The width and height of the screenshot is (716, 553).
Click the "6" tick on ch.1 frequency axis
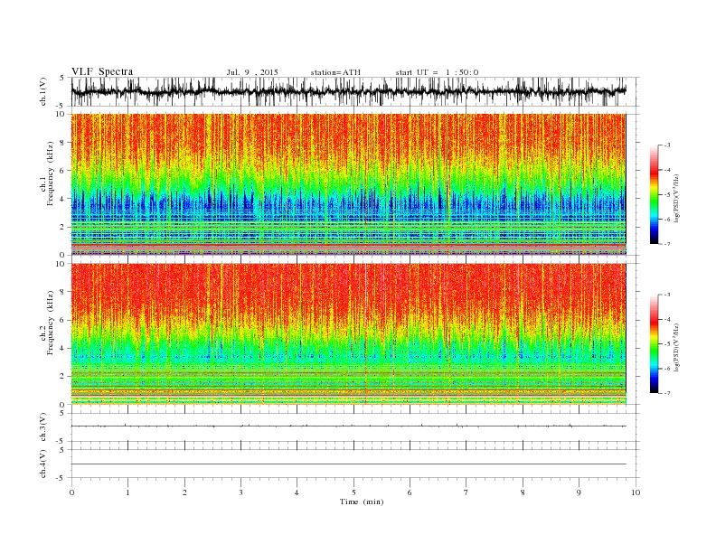[63, 171]
